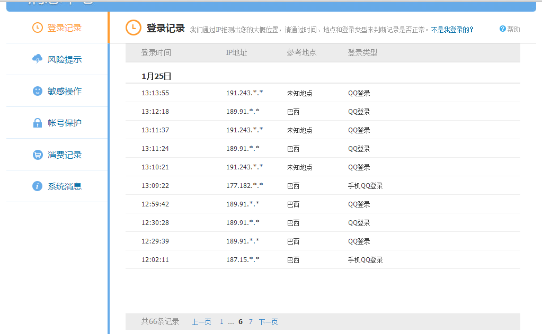Select the 13:13:55 login time entry
The height and width of the screenshot is (334, 542).
pos(155,93)
